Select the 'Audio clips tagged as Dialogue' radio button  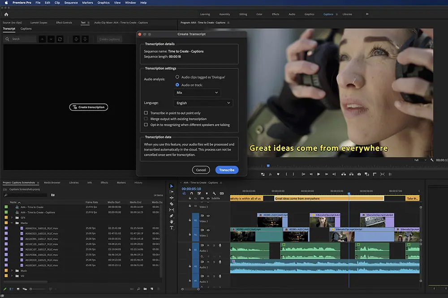(177, 77)
